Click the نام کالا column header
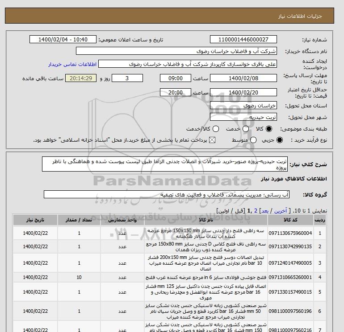The image size is (344, 332). [206, 220]
